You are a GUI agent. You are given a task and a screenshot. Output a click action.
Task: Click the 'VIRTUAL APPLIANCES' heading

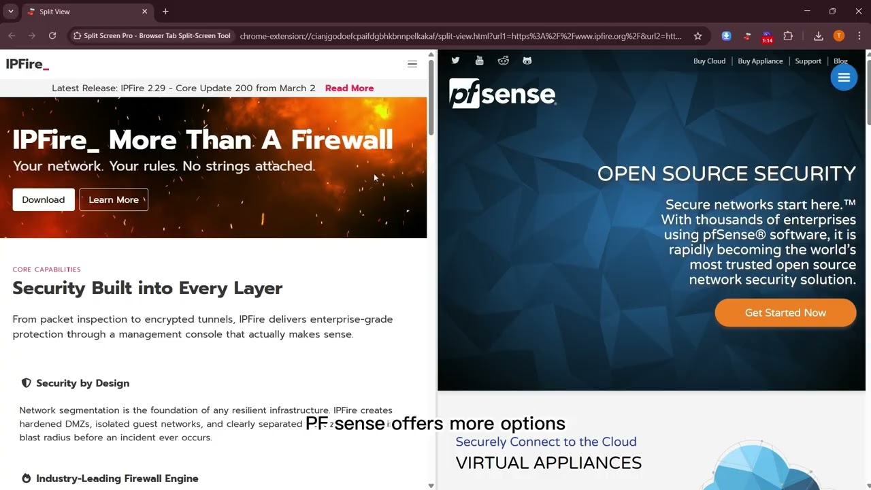click(x=548, y=463)
